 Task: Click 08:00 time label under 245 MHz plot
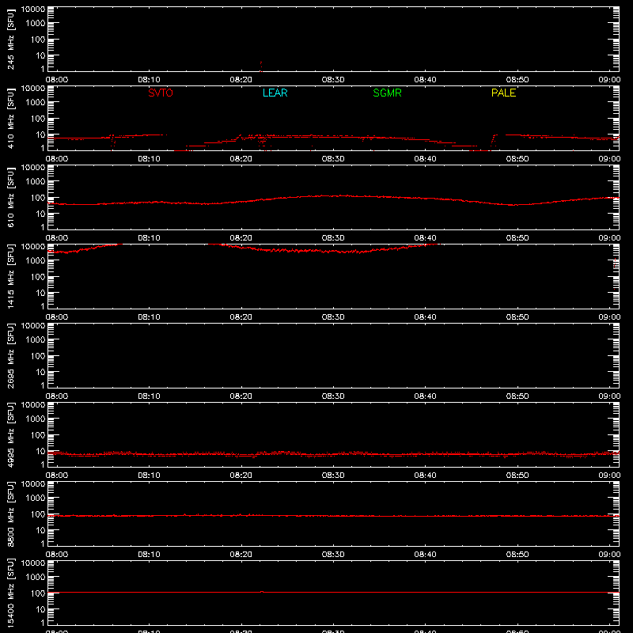pyautogui.click(x=57, y=80)
